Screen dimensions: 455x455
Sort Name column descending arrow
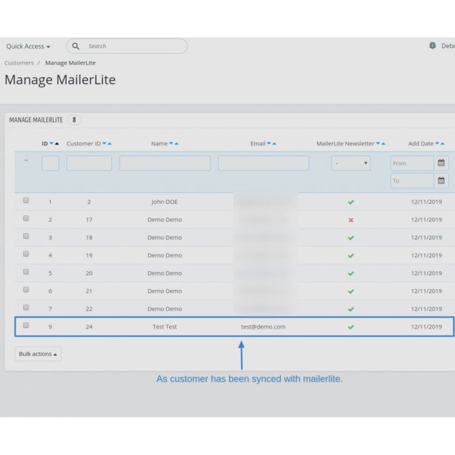[x=171, y=144]
